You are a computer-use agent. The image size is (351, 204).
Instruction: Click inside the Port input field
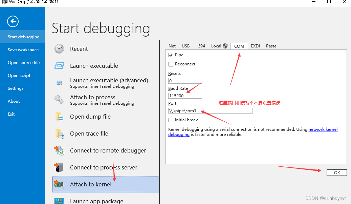pyautogui.click(x=210, y=110)
